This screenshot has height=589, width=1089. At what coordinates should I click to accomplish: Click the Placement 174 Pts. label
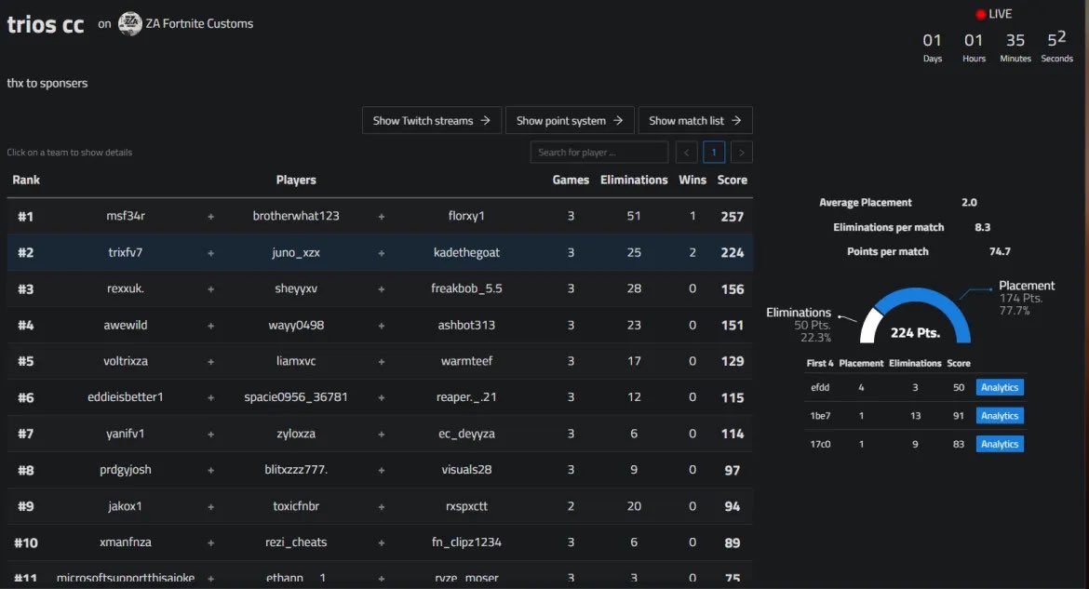(x=1026, y=298)
